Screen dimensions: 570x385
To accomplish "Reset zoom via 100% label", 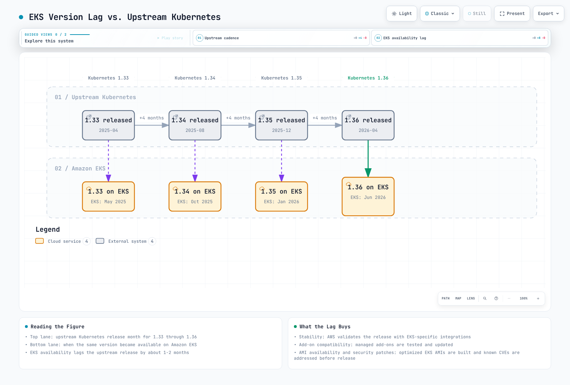I will 524,298.
